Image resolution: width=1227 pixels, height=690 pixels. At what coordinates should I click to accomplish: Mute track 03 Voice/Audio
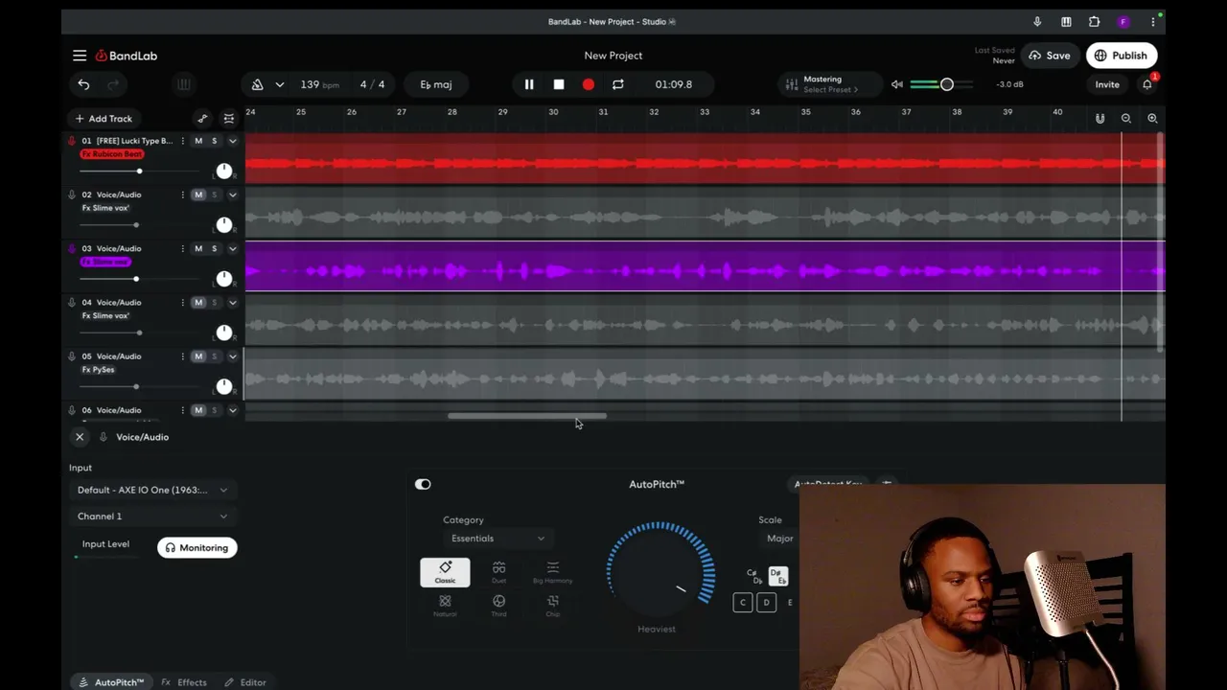pyautogui.click(x=198, y=248)
